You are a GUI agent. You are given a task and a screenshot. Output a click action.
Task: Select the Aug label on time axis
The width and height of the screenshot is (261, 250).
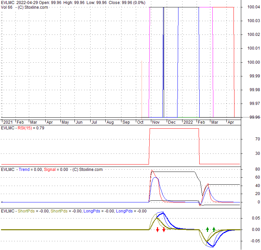click(x=110, y=122)
